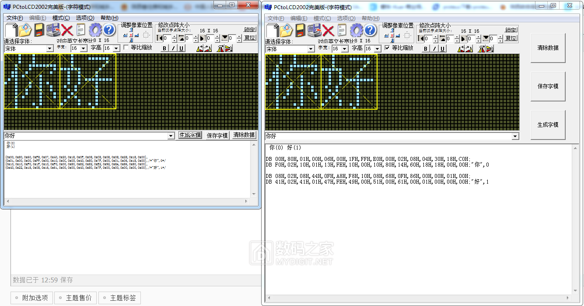Image resolution: width=584 pixels, height=306 pixels.
Task: Open 选项(O) menu in right window
Action: (x=346, y=18)
